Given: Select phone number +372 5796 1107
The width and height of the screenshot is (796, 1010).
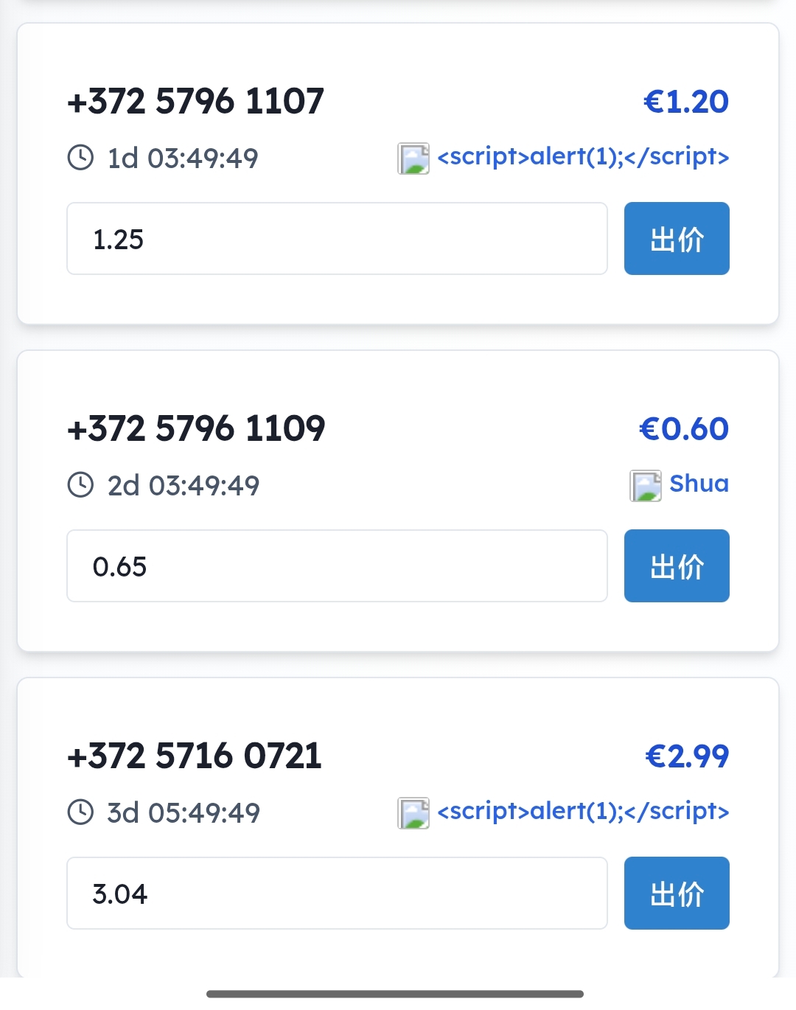Looking at the screenshot, I should (195, 101).
